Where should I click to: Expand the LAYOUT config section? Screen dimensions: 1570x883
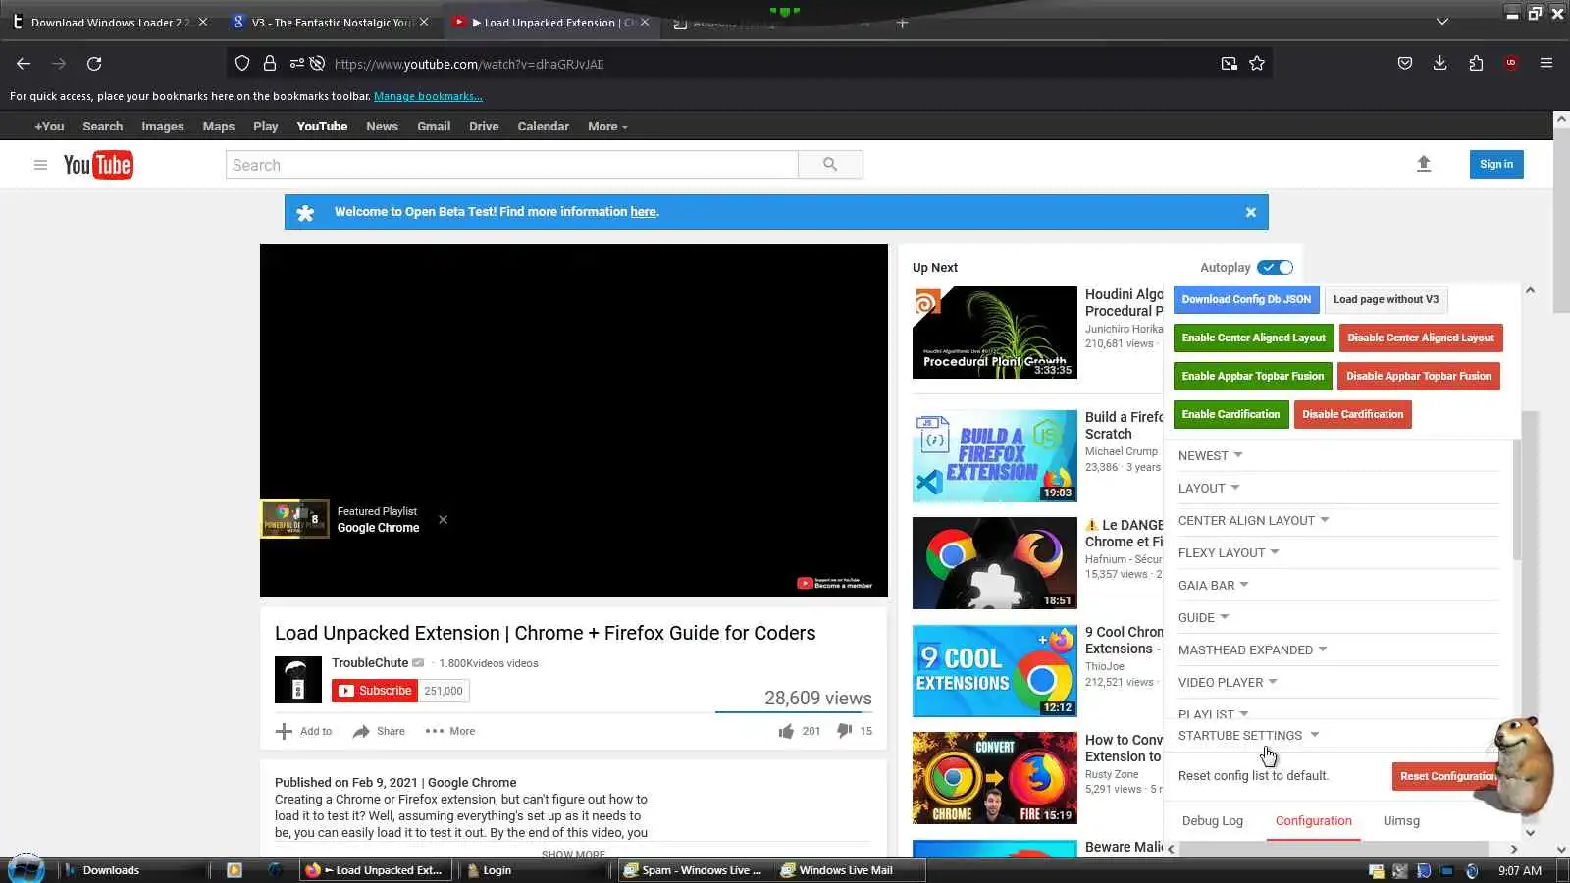coord(1209,489)
